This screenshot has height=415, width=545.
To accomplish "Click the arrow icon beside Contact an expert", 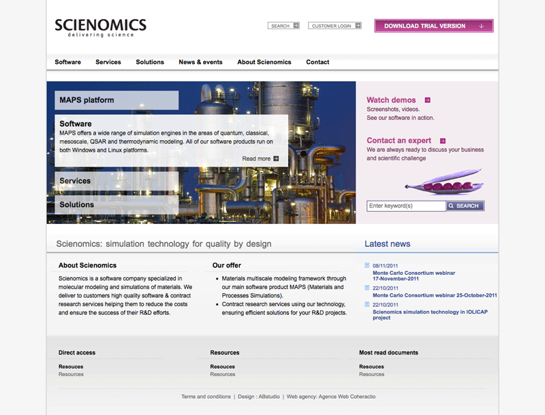I will coord(443,141).
